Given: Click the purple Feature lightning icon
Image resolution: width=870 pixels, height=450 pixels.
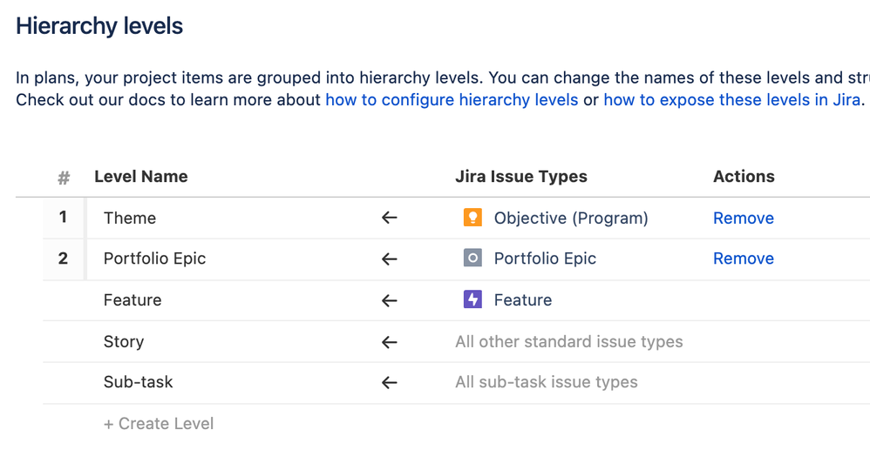Looking at the screenshot, I should (x=472, y=299).
